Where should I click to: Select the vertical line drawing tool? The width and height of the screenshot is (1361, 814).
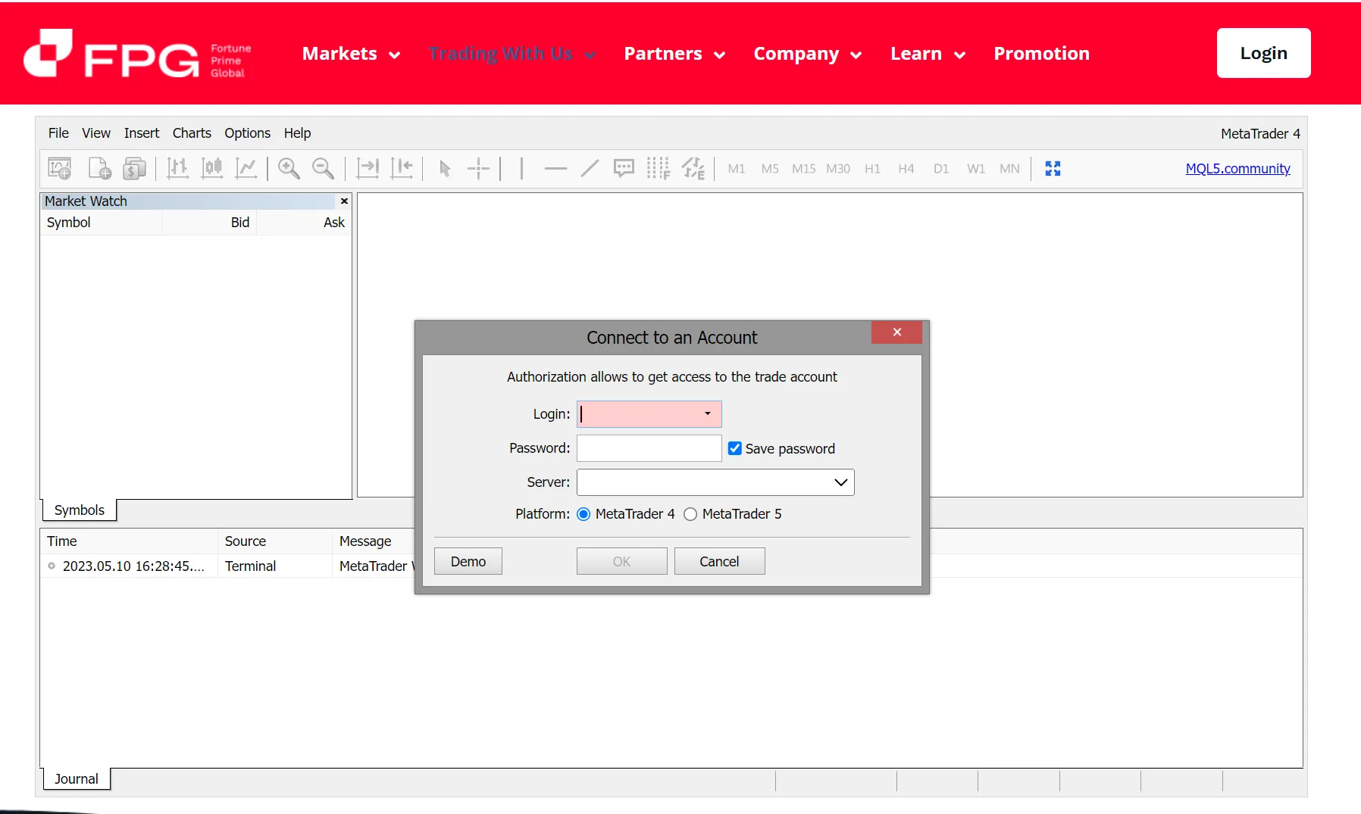522,168
